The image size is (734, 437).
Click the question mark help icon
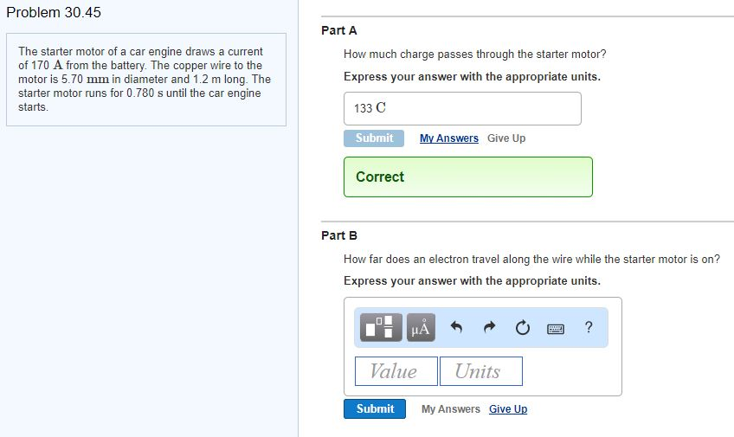[x=589, y=326]
